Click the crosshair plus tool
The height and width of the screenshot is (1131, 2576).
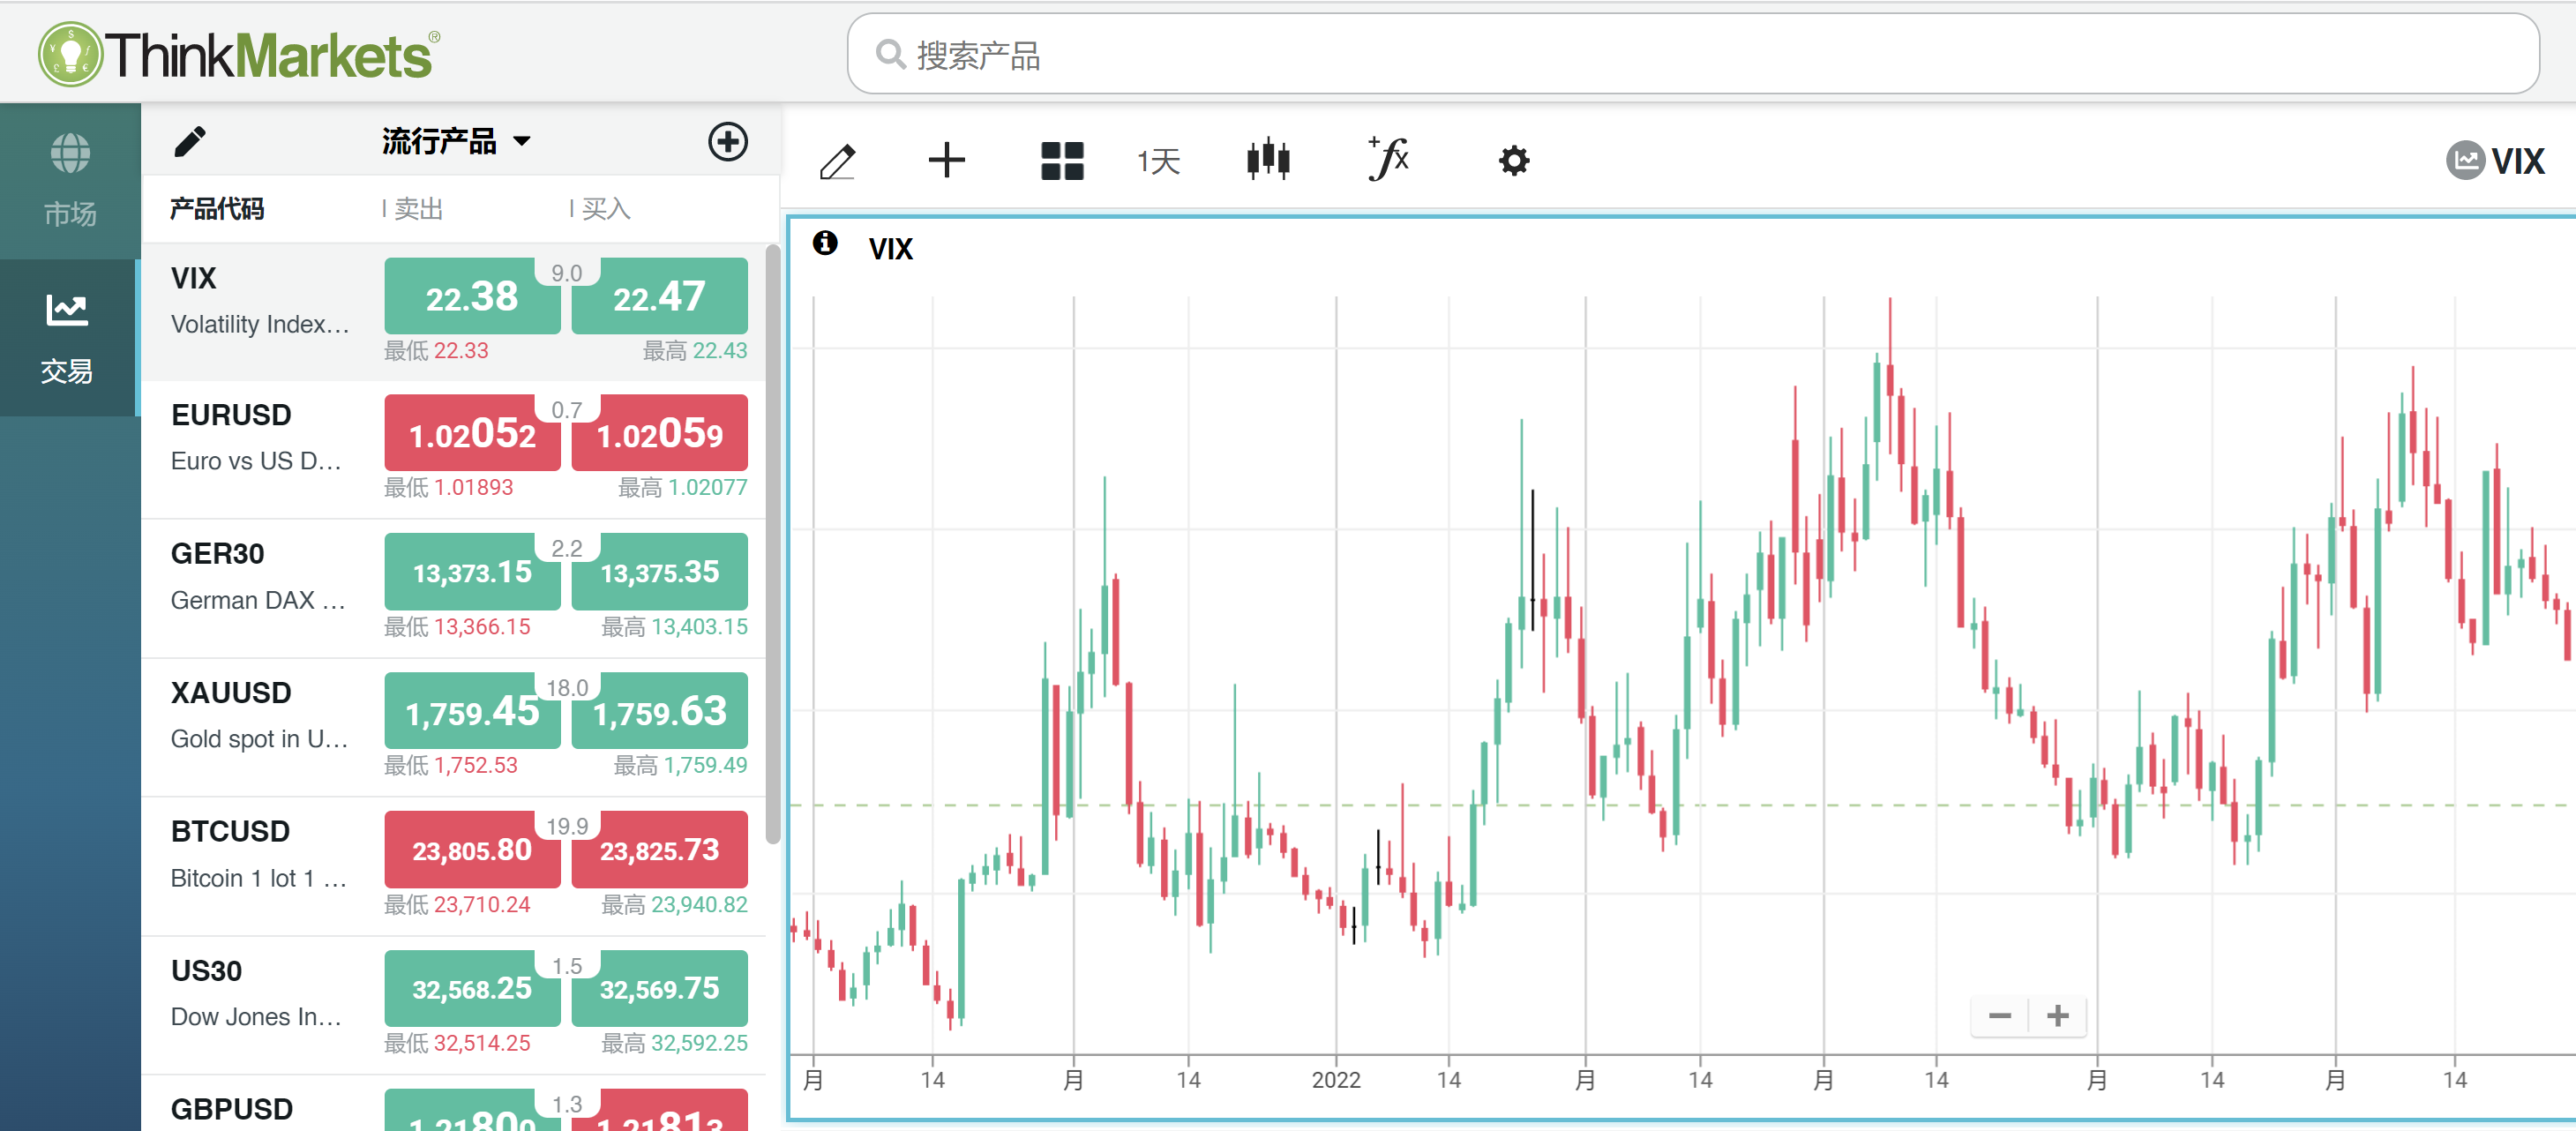[x=946, y=160]
